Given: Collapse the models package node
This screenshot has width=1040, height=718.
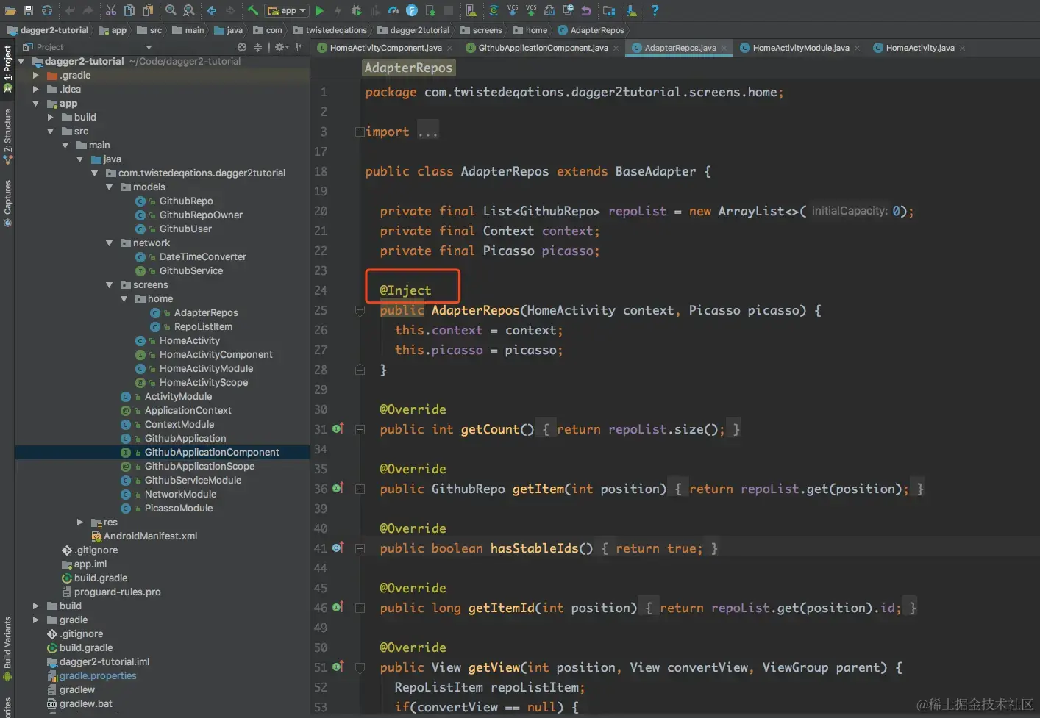Looking at the screenshot, I should tap(109, 187).
